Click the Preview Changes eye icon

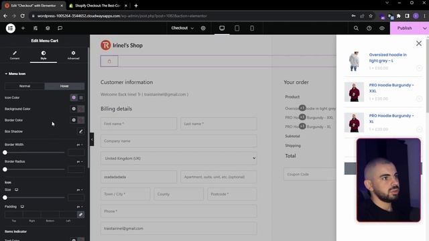pyautogui.click(x=382, y=28)
